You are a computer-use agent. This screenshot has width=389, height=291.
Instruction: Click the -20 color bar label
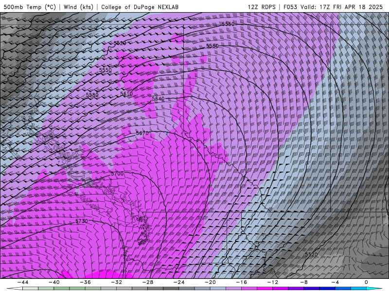pyautogui.click(x=210, y=282)
